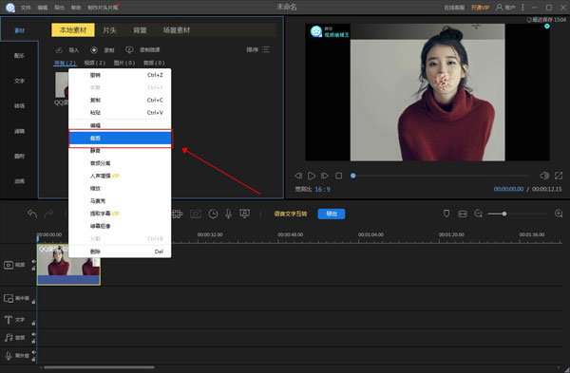The height and width of the screenshot is (373, 570).
Task: Zoom in the timeline with plus magnifier
Action: 559,214
